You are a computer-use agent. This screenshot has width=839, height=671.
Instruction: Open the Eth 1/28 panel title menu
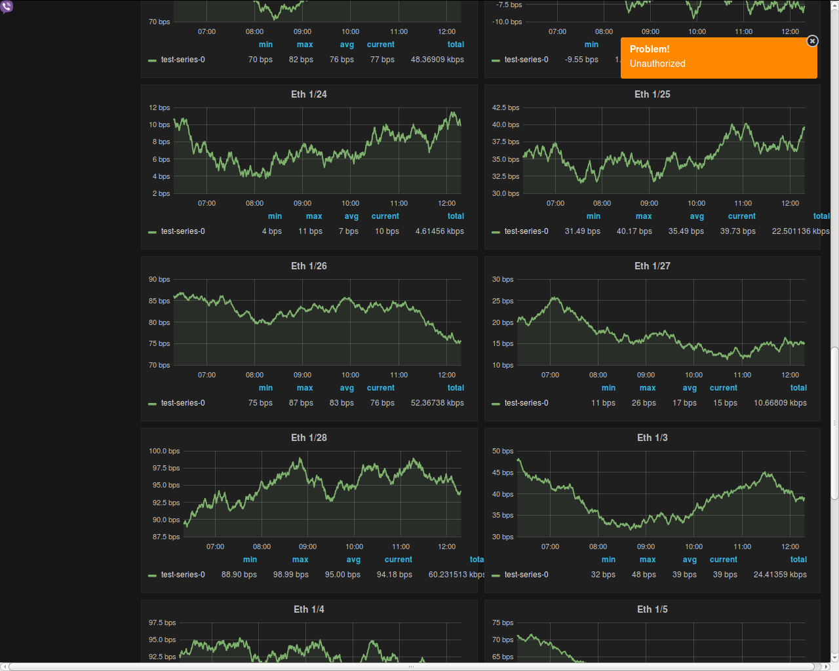309,438
